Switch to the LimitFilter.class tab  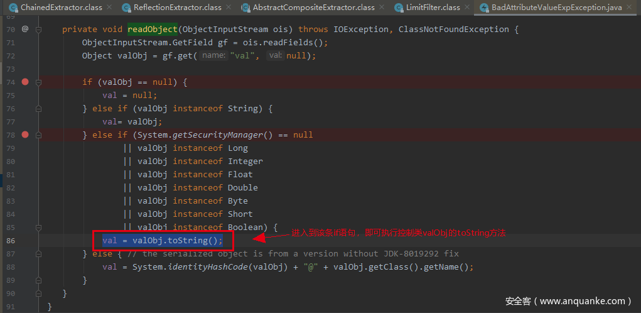pos(433,8)
